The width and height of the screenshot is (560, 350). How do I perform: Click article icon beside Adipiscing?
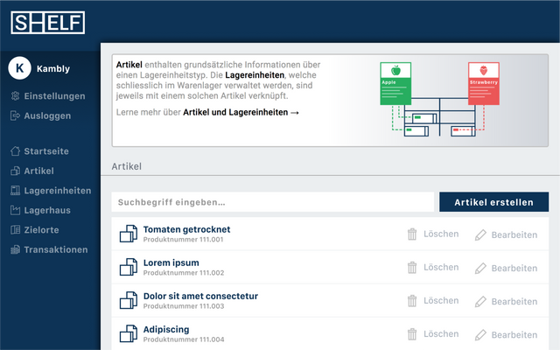pos(129,333)
